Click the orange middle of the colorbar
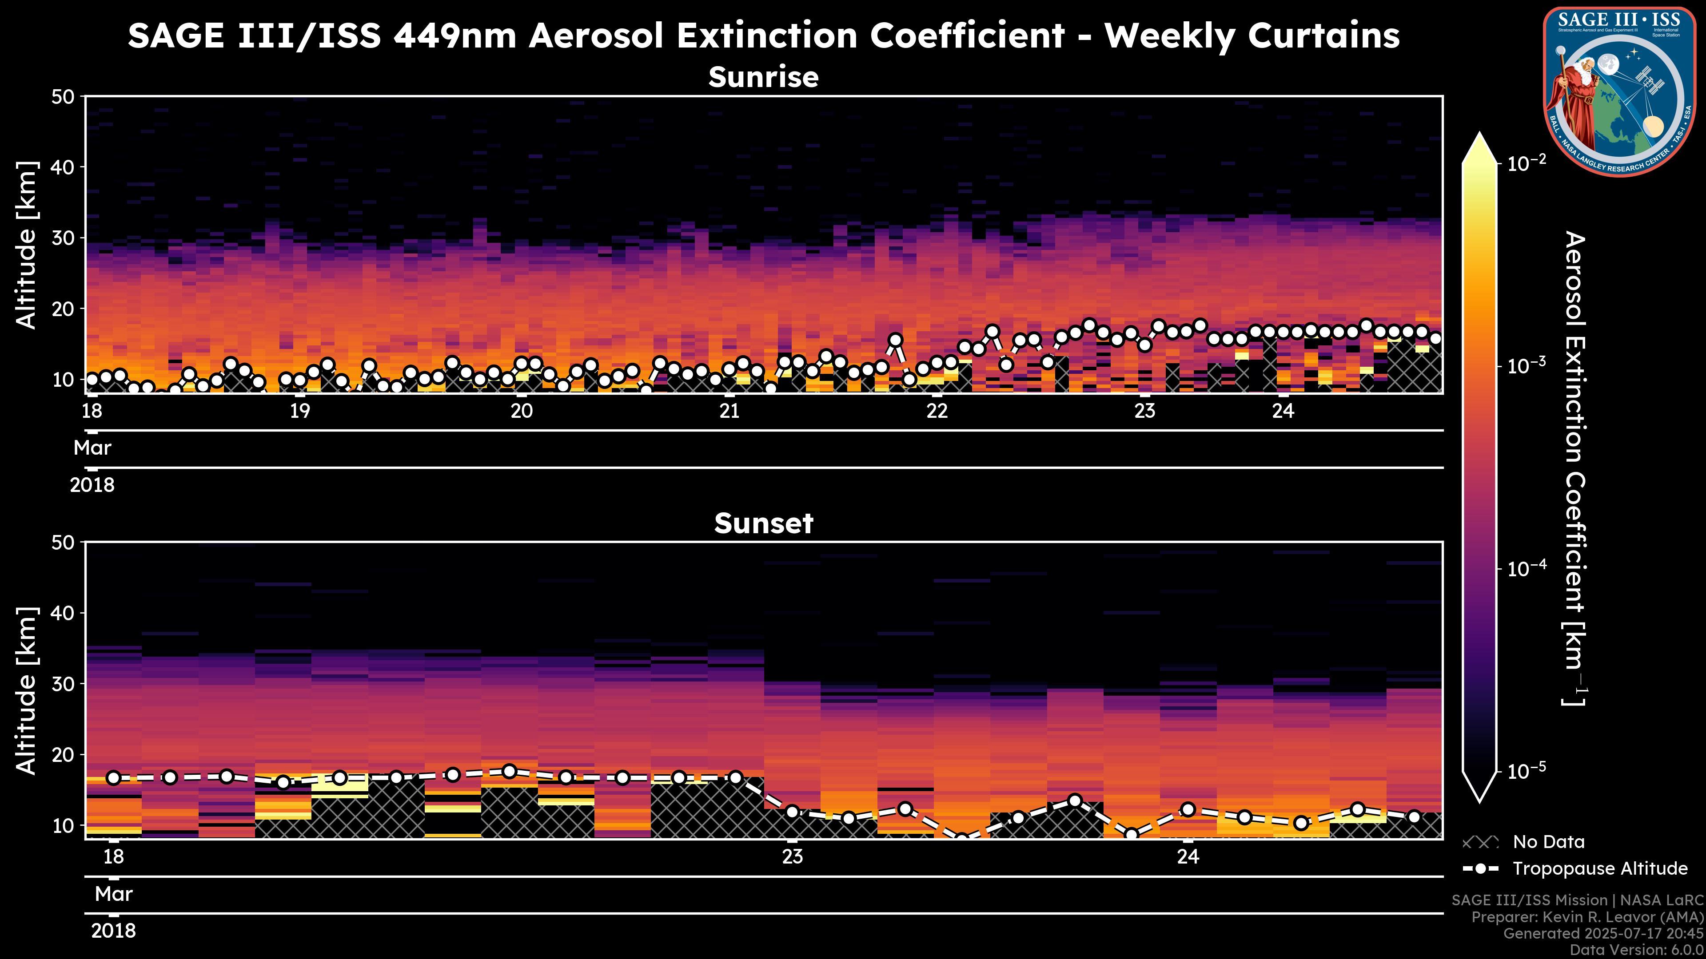The width and height of the screenshot is (1706, 959). (1480, 318)
